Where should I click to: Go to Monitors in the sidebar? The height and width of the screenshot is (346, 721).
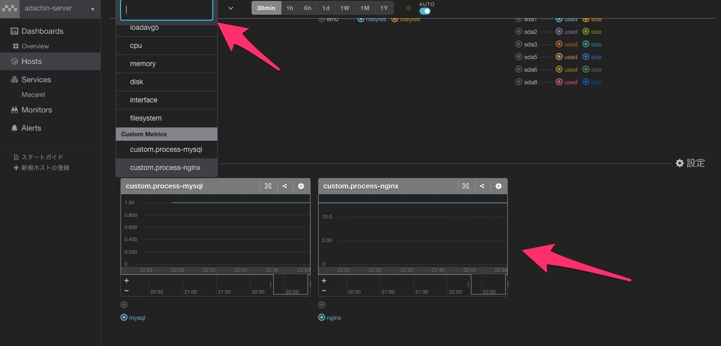tap(36, 110)
